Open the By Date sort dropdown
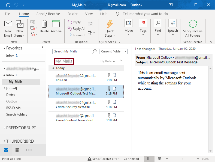 (108, 61)
